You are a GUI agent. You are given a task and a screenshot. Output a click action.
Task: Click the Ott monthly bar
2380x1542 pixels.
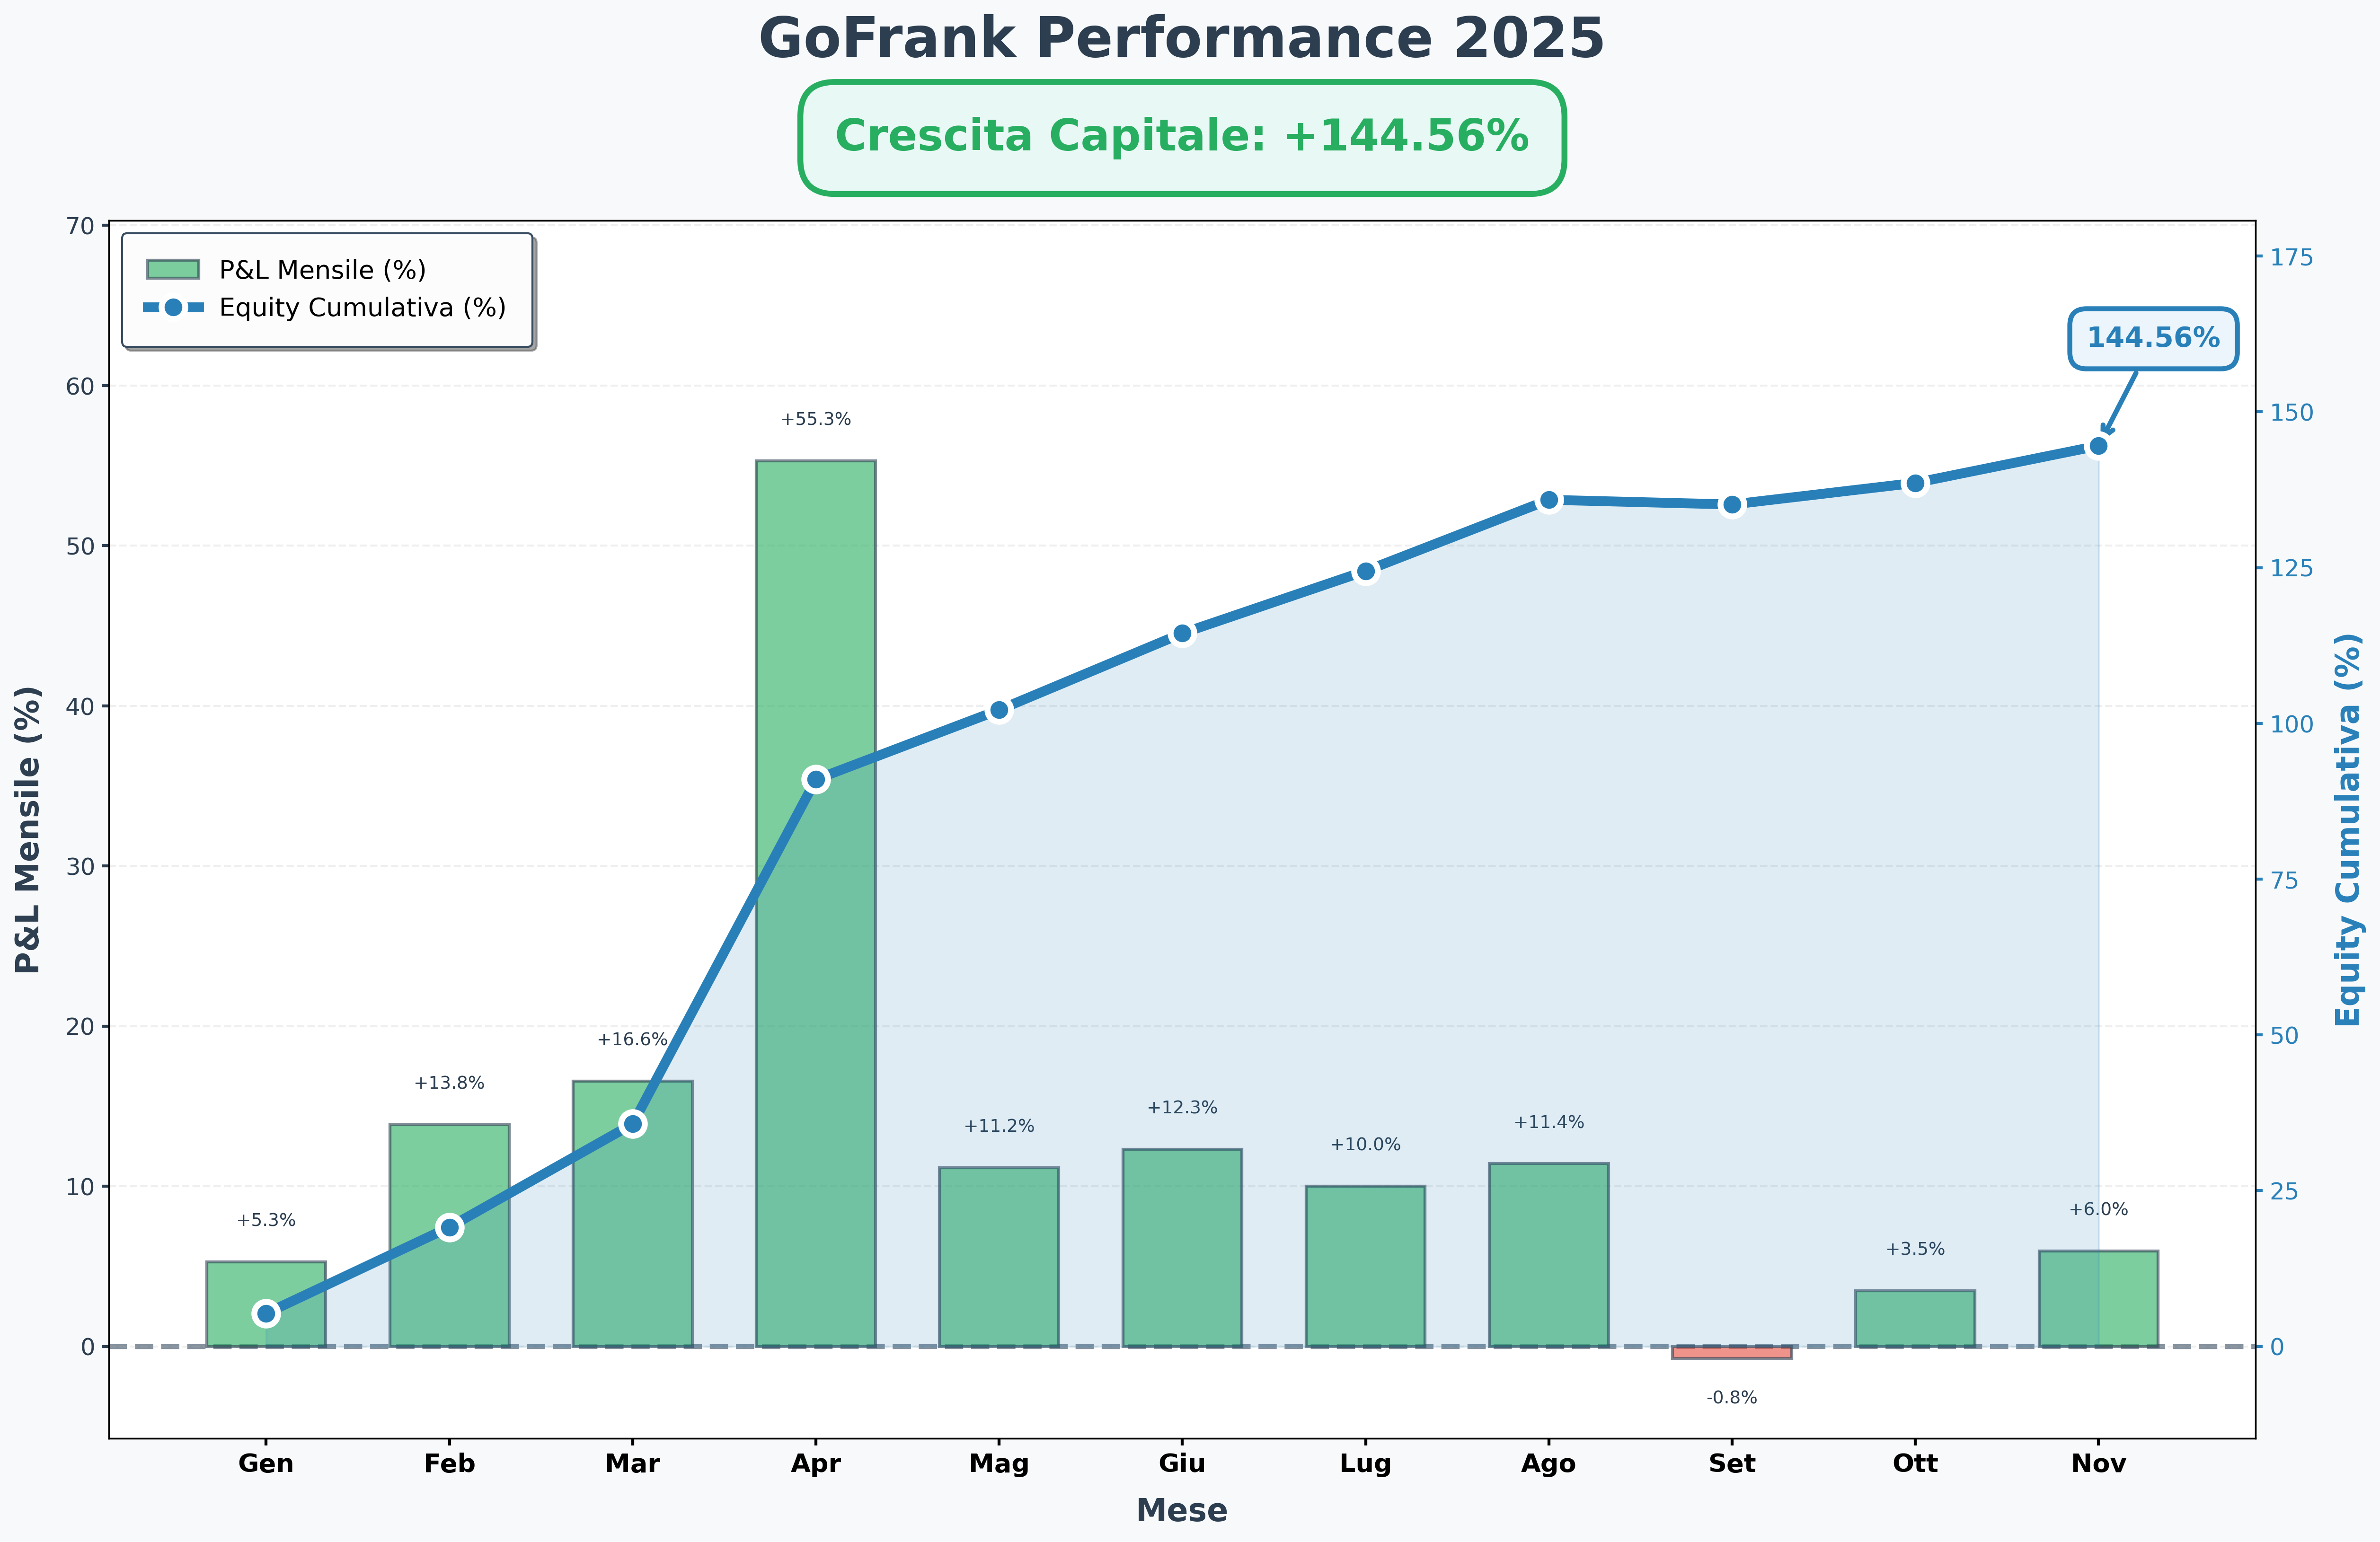[1915, 1318]
